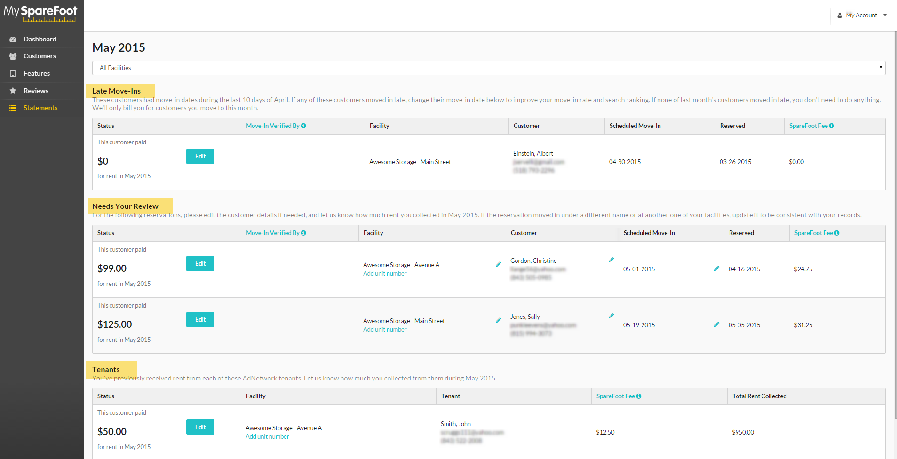
Task: Click the $31.25 SpareFoot fee
Action: tap(803, 325)
